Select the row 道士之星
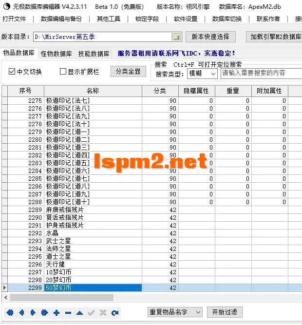 [x=151, y=257]
